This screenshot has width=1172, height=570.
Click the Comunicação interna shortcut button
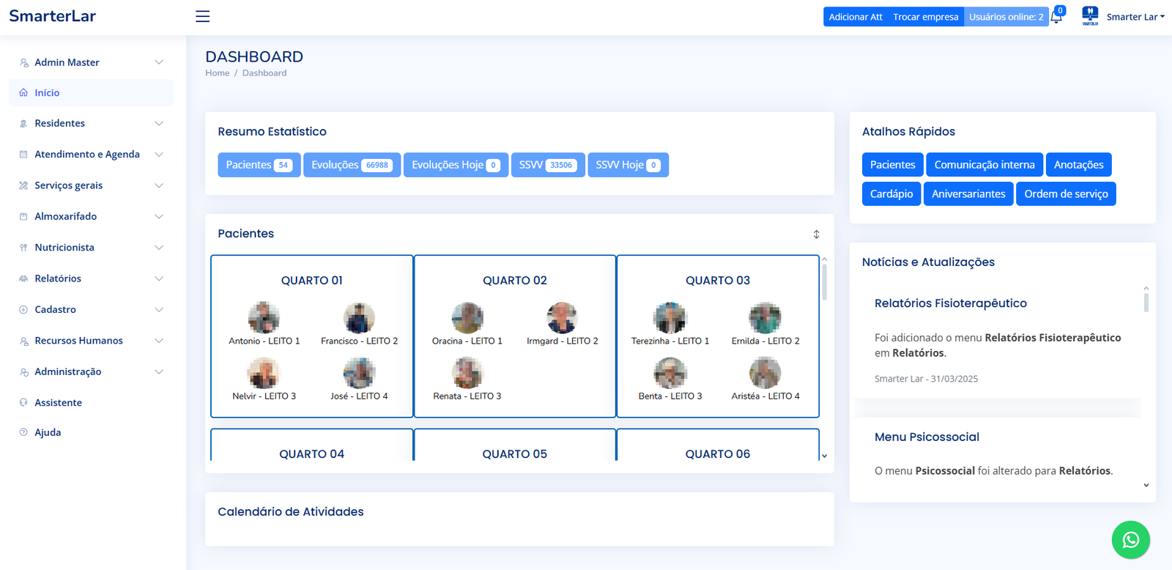coord(984,165)
